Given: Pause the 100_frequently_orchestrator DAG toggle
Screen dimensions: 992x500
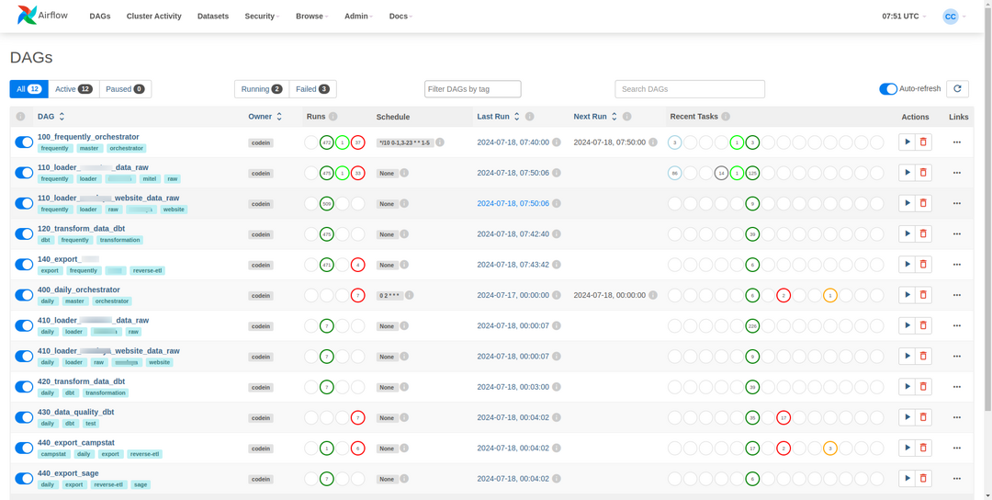Looking at the screenshot, I should coord(24,142).
